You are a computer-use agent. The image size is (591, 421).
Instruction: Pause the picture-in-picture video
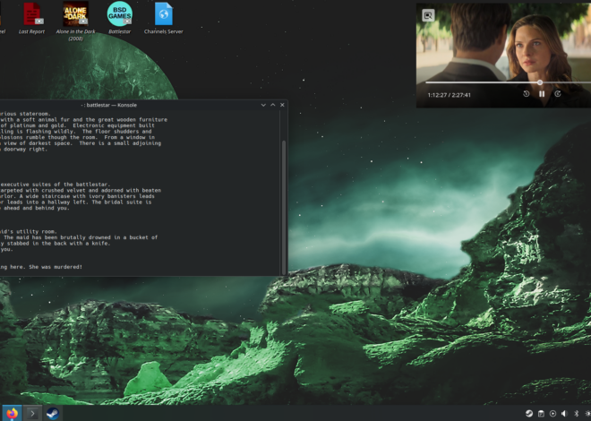[542, 94]
